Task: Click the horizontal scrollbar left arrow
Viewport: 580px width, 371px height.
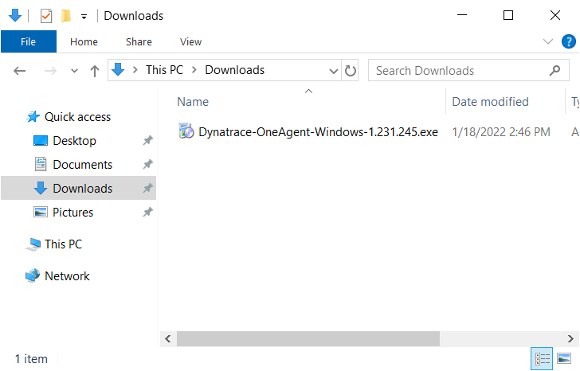Action: tap(168, 338)
